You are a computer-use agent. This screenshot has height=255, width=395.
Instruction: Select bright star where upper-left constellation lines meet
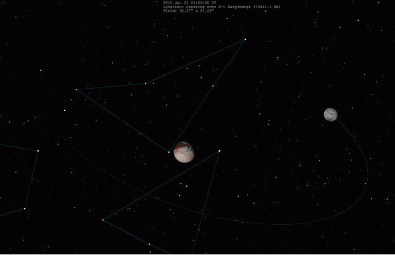(x=77, y=90)
